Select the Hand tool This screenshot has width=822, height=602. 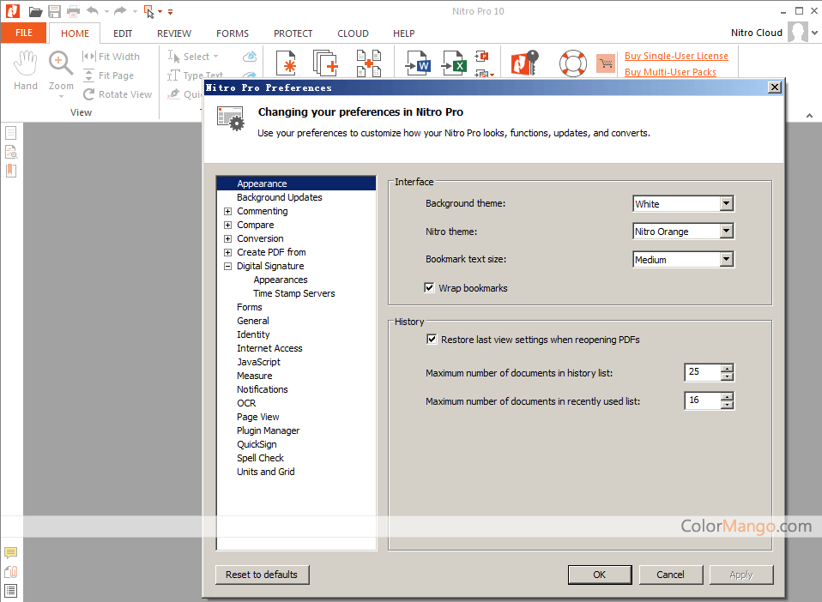coord(26,69)
